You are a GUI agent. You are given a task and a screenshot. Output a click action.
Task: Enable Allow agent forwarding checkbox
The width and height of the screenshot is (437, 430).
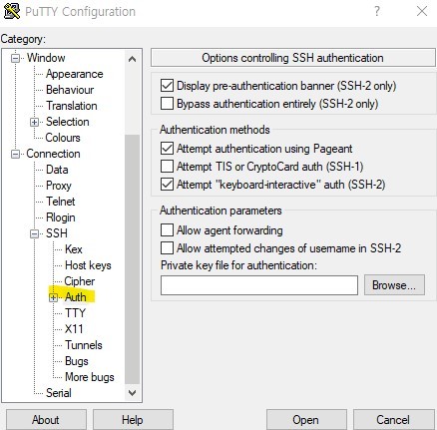pyautogui.click(x=167, y=230)
